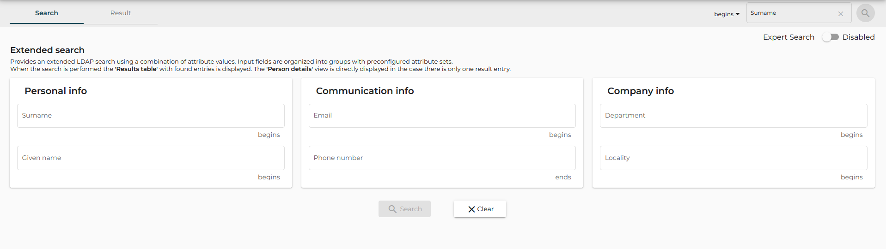Image resolution: width=886 pixels, height=249 pixels.
Task: Clear the quick search Surname field
Action: (841, 14)
